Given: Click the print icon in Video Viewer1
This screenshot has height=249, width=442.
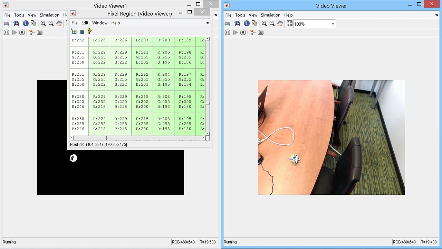Looking at the screenshot, I should point(6,24).
